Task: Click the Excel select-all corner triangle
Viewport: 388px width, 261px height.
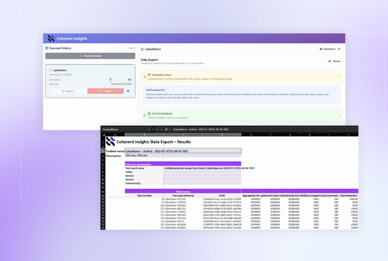Action: click(x=104, y=135)
